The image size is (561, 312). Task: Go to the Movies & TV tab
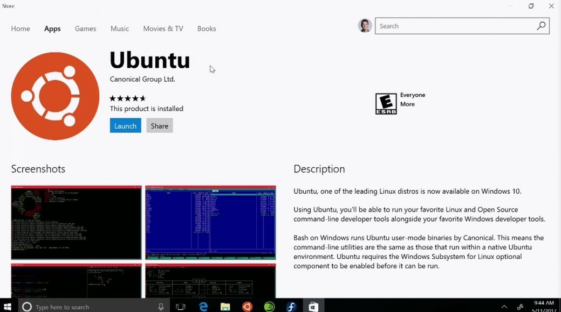[163, 29]
